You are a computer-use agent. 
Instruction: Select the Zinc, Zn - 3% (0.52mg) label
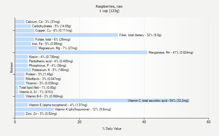(x=41, y=114)
